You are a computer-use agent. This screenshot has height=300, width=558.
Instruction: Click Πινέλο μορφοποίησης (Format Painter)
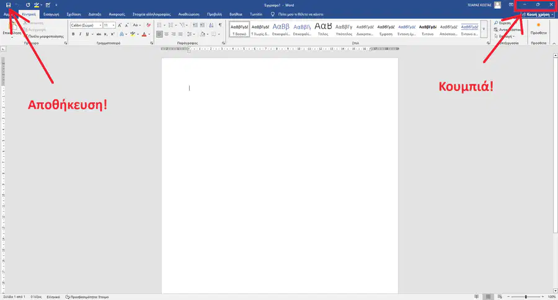44,37
